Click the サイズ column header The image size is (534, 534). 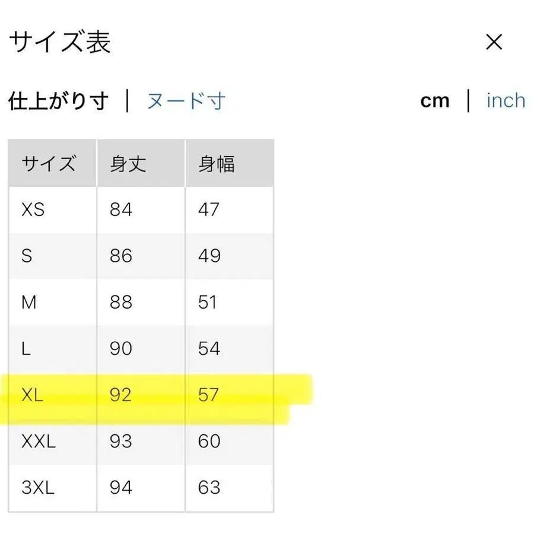click(x=50, y=163)
